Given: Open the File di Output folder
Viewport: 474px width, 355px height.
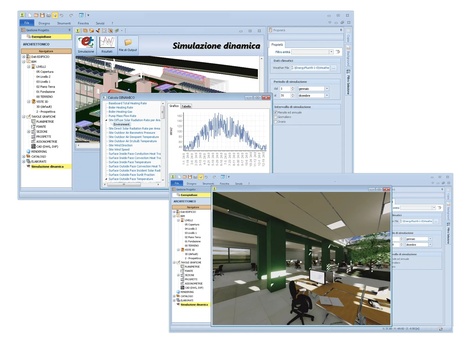Looking at the screenshot, I should [x=128, y=45].
